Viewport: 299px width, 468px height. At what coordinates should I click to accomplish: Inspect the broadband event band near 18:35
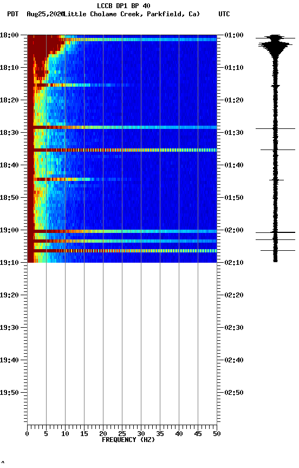pos(122,150)
